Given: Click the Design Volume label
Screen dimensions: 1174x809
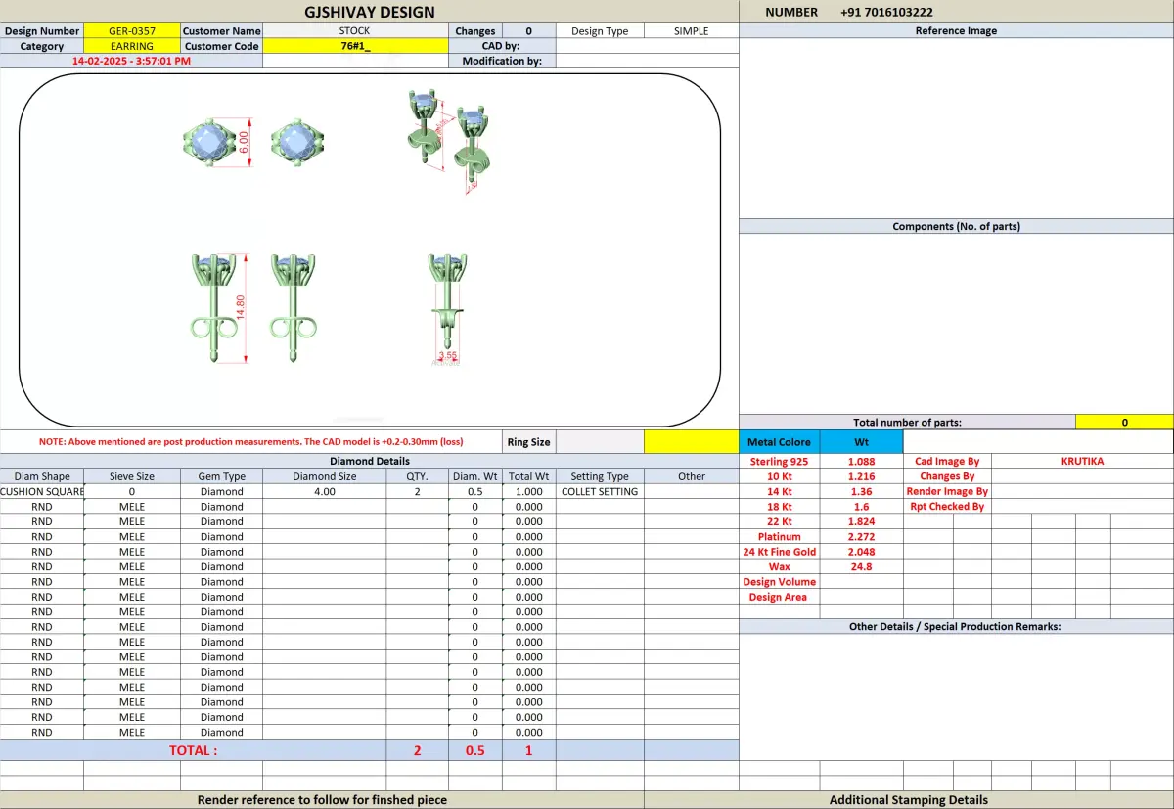Looking at the screenshot, I should click(780, 582).
